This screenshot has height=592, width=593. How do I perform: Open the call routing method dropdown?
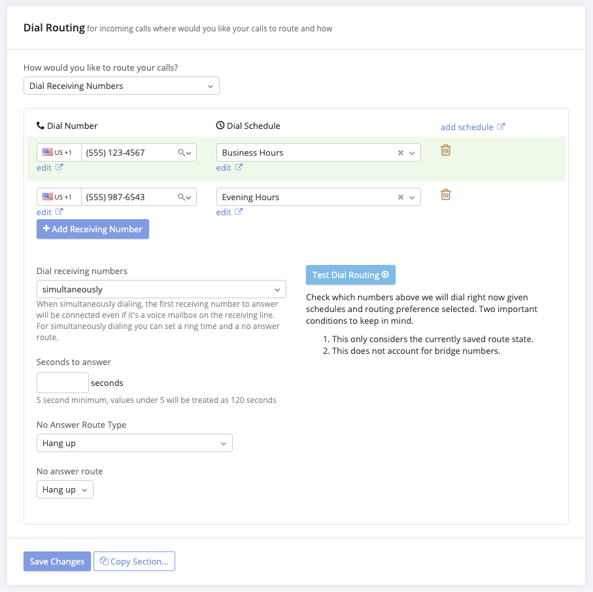122,86
